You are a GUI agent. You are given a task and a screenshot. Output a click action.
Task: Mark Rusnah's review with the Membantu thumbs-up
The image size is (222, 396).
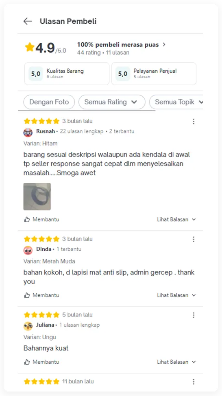click(x=41, y=219)
